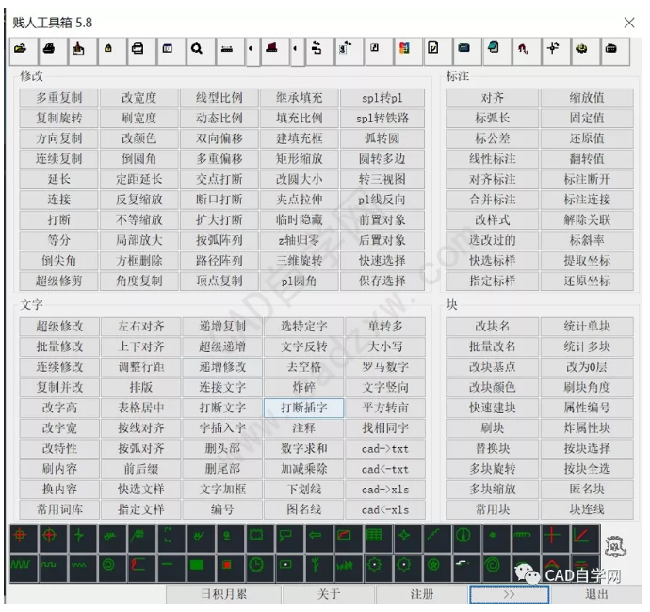The width and height of the screenshot is (650, 612).
Task: Choose the 多重复制 modify command
Action: [x=60, y=98]
